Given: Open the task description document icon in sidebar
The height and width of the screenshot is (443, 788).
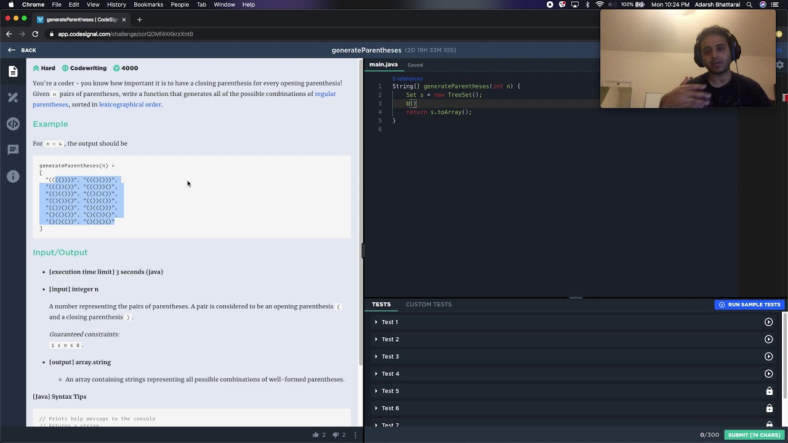Looking at the screenshot, I should click(x=13, y=71).
